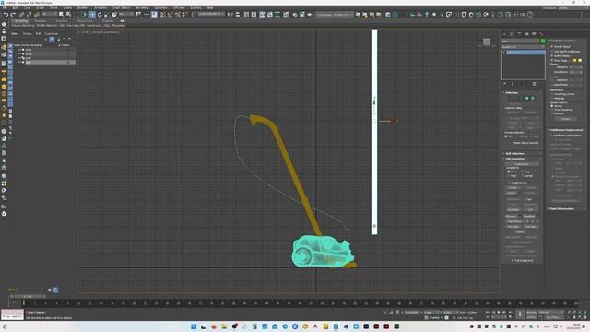This screenshot has height=332, width=590.
Task: Activate the Unlink Selection tool
Action: (x=29, y=15)
